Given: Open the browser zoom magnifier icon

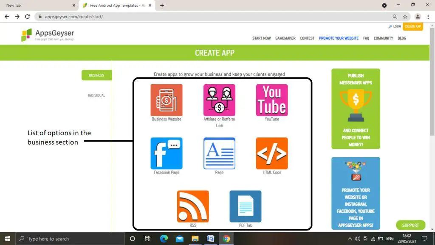Looking at the screenshot, I should pos(395,17).
